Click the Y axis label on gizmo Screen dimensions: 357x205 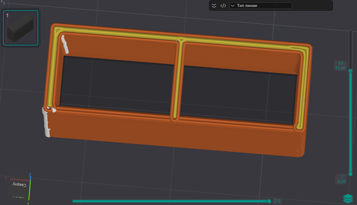[28, 203]
